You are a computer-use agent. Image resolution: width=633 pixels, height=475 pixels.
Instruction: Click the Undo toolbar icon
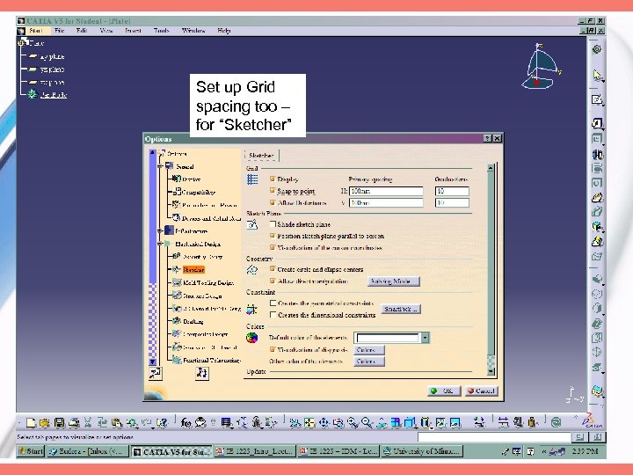coord(132,422)
